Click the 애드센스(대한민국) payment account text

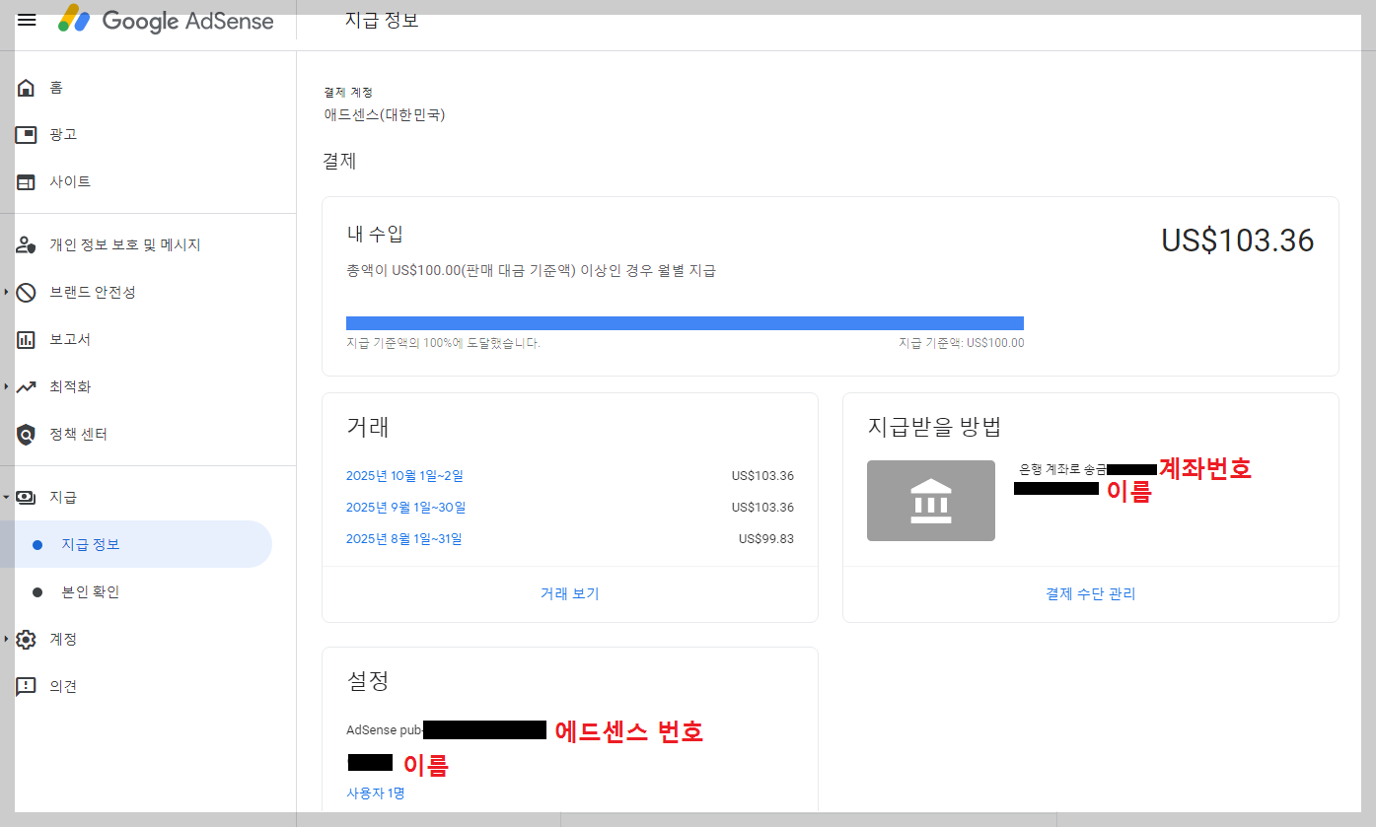pyautogui.click(x=385, y=115)
